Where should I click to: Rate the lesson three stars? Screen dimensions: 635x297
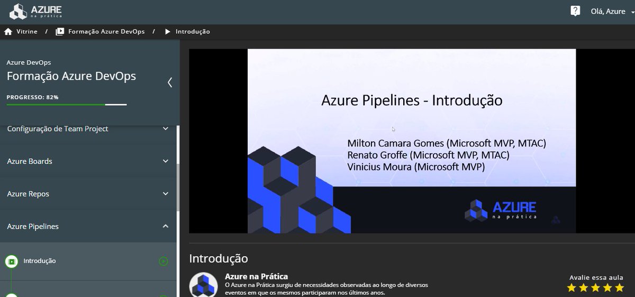(596, 288)
